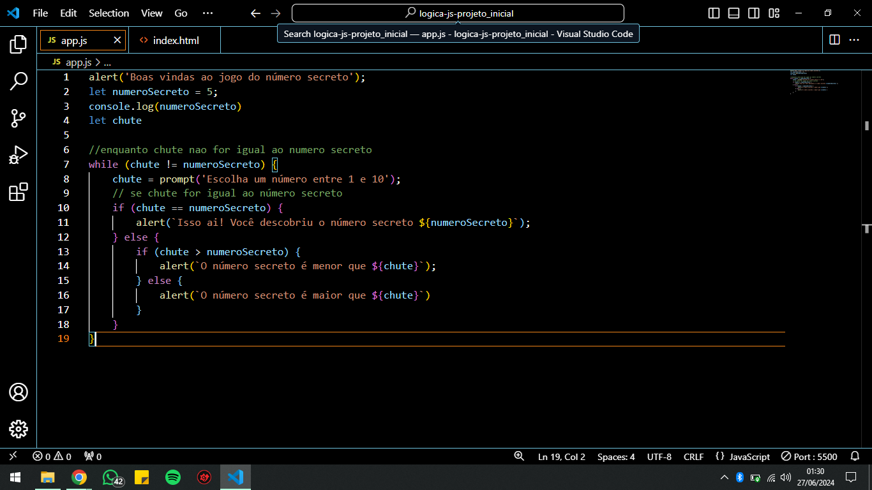872x490 pixels.
Task: Click 'numeroSecreto = 5' on line 2
Action: click(162, 91)
